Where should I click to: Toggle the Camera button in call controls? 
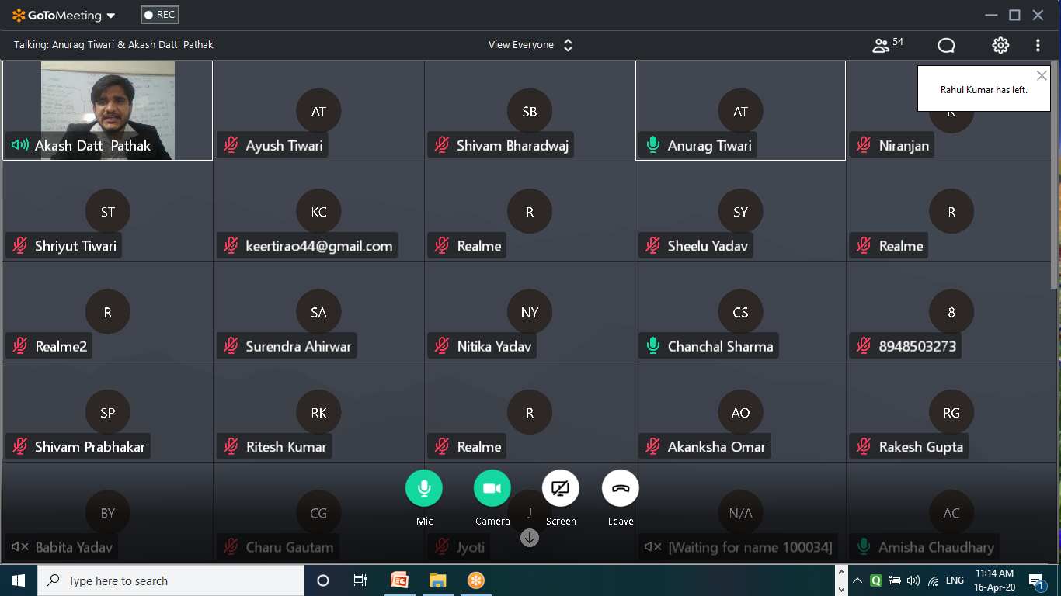point(492,489)
